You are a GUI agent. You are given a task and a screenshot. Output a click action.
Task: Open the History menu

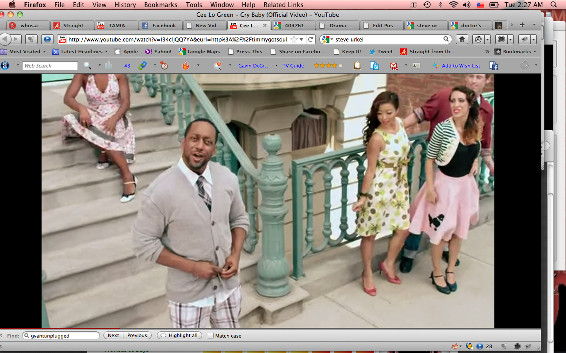(125, 5)
